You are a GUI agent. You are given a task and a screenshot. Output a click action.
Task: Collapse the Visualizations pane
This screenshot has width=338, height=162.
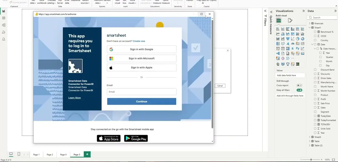coord(303,11)
